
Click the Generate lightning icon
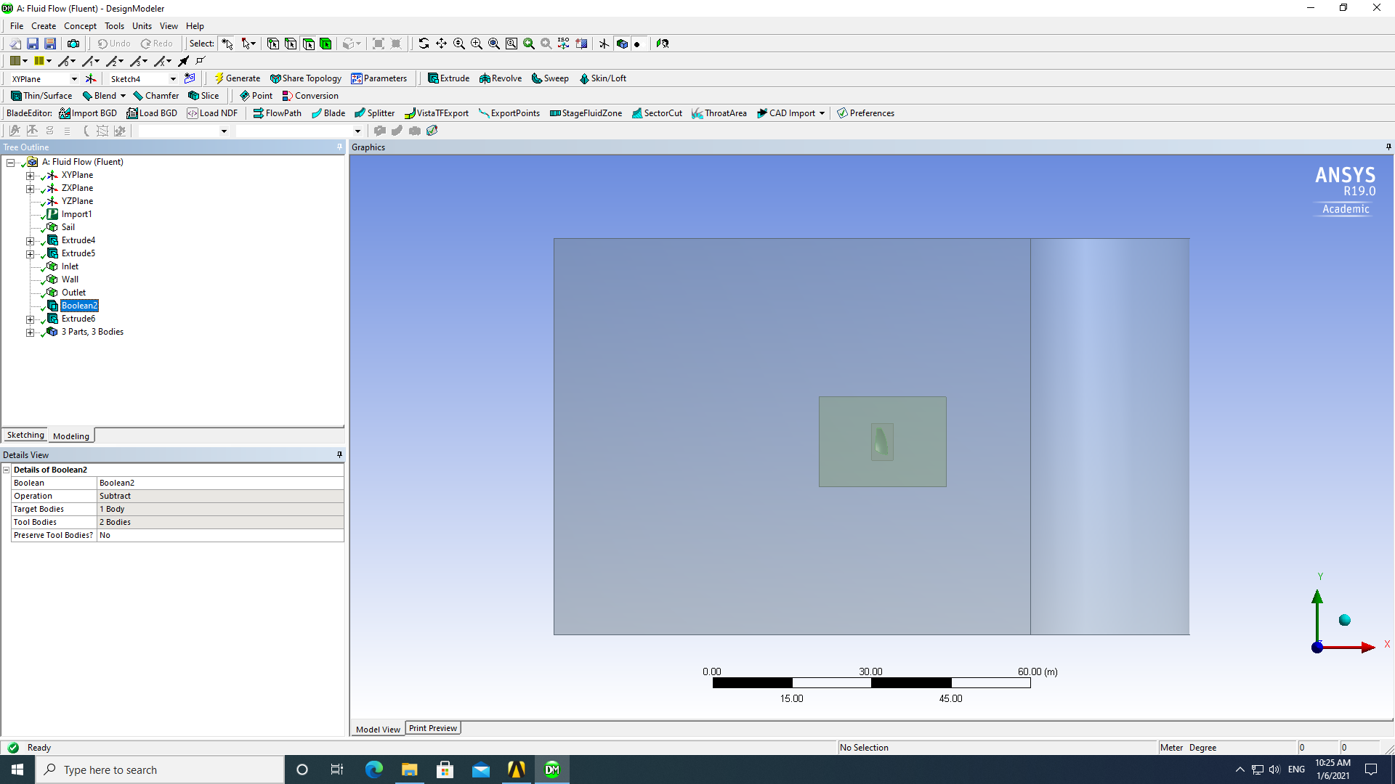click(x=219, y=78)
